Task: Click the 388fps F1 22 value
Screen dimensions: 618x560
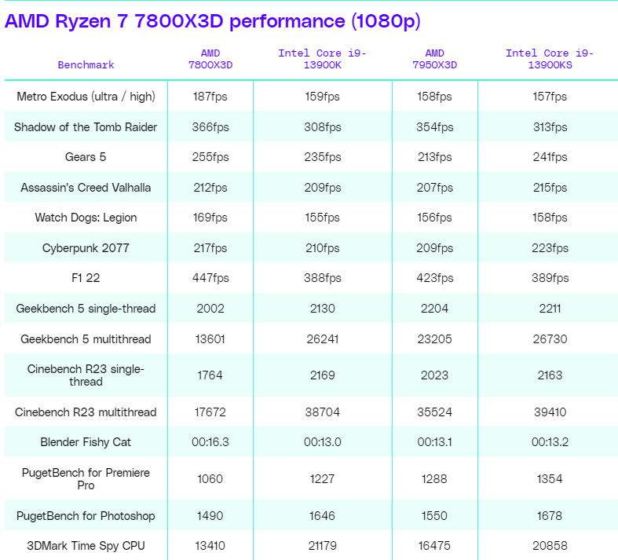Action: pyautogui.click(x=323, y=278)
